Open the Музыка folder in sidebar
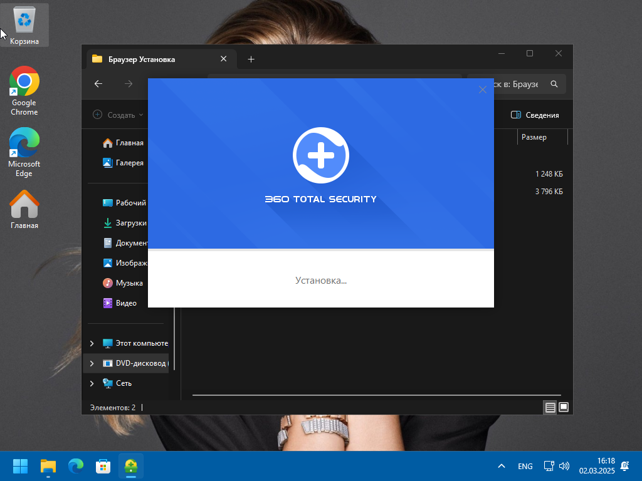This screenshot has height=481, width=642. 123,283
